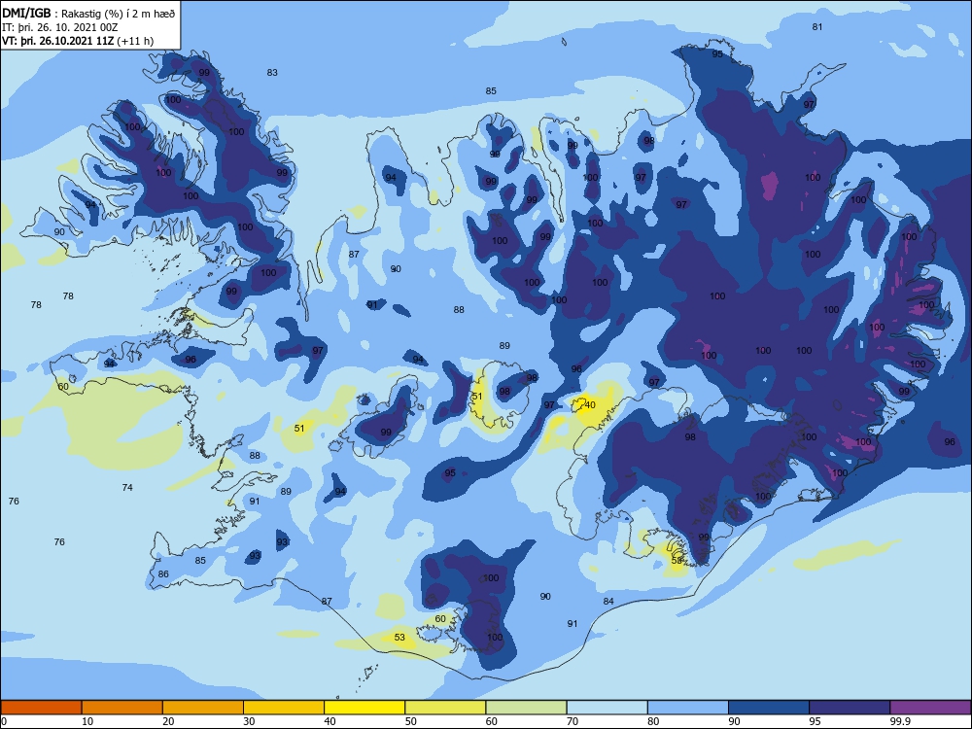Click the map value '74' over the western sea

click(127, 488)
